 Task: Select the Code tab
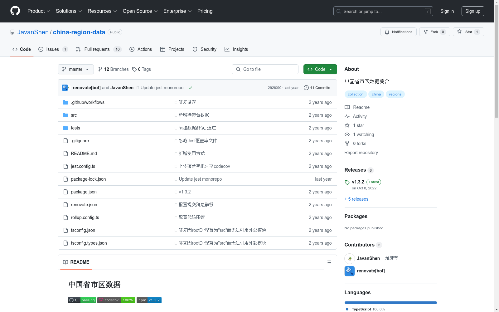click(22, 49)
